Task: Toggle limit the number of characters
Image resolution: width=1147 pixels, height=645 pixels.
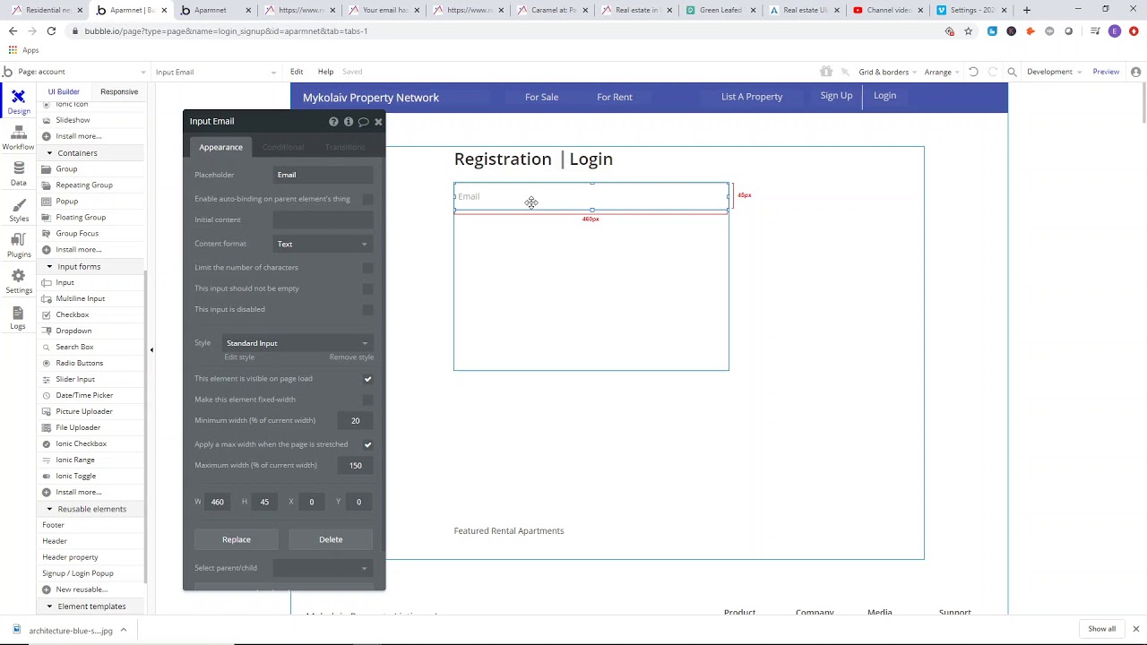Action: (367, 268)
